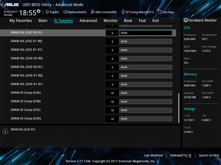Click the Auto field for DRAM IO Comp (CHC)
Image resolution: width=221 pixels, height=165 pixels.
click(145, 110)
